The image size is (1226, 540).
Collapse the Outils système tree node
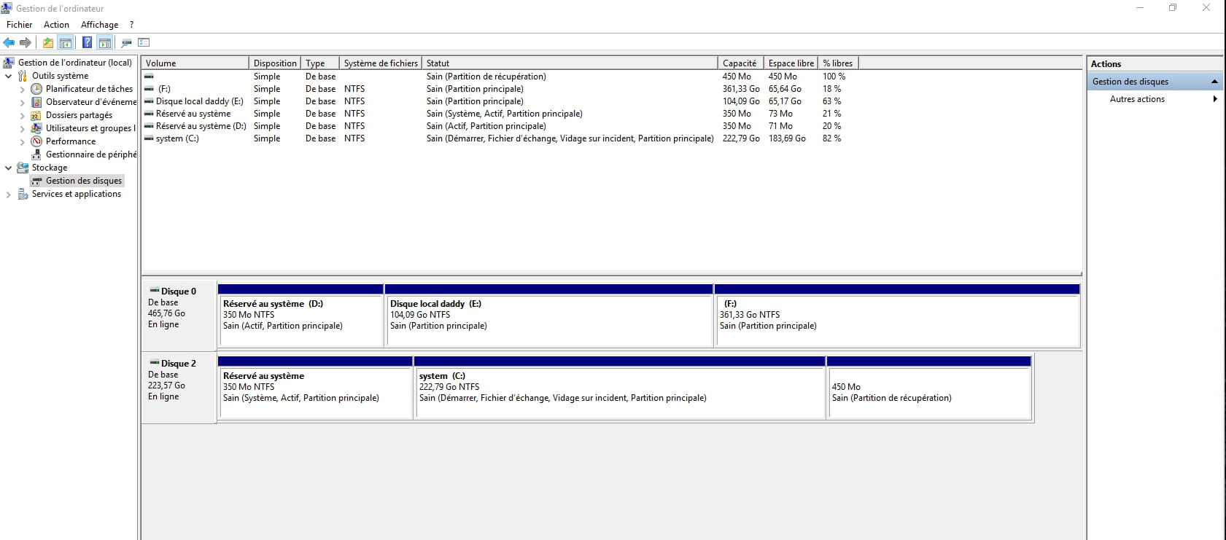click(9, 76)
